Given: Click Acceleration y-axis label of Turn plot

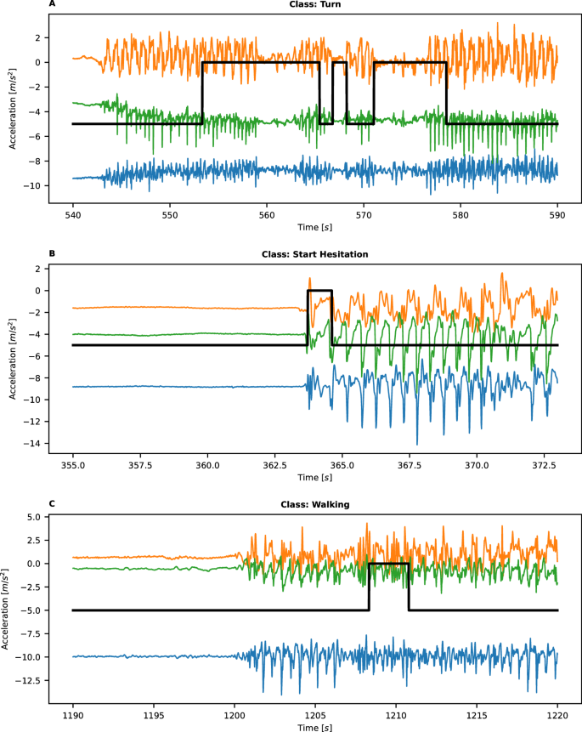Looking at the screenshot, I should click(x=13, y=108).
